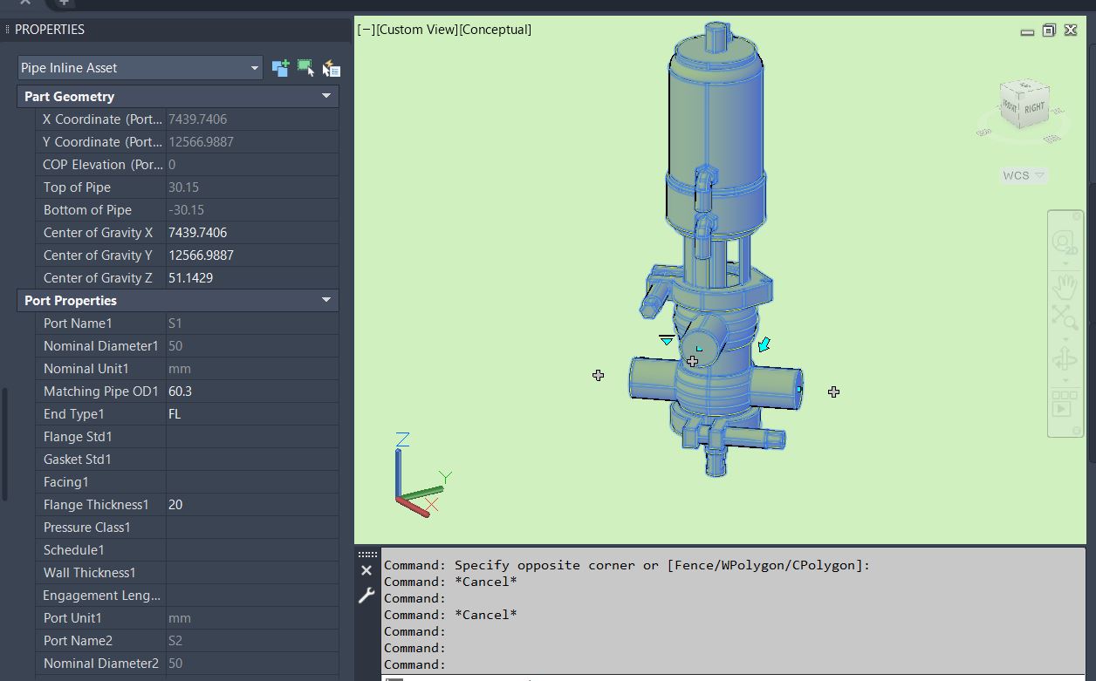
Task: Open the Conceptual visual style menu
Action: 495,30
